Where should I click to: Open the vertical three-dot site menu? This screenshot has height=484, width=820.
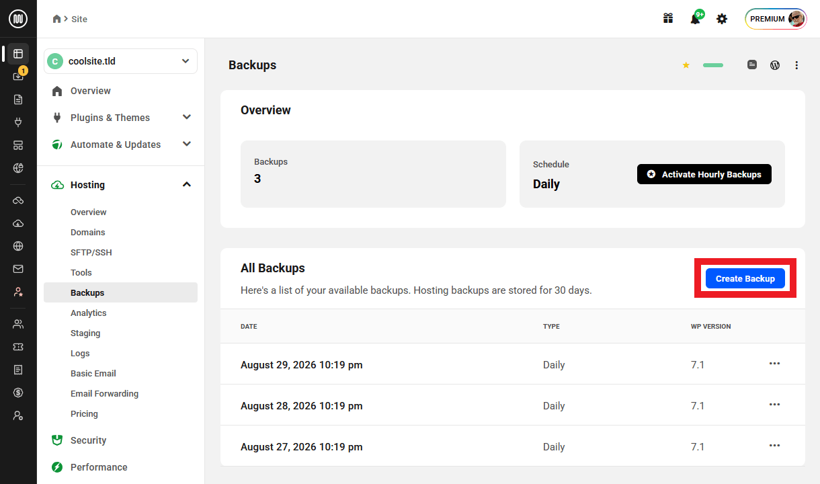(x=796, y=65)
